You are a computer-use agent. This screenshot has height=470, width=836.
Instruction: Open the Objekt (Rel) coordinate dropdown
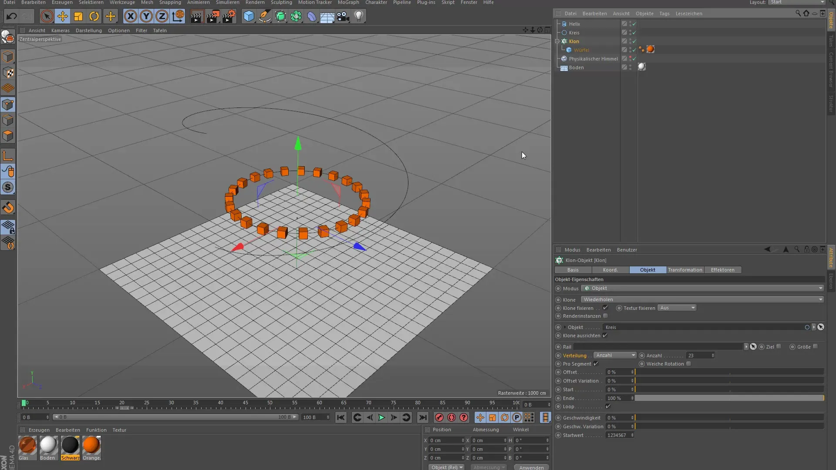pyautogui.click(x=447, y=467)
